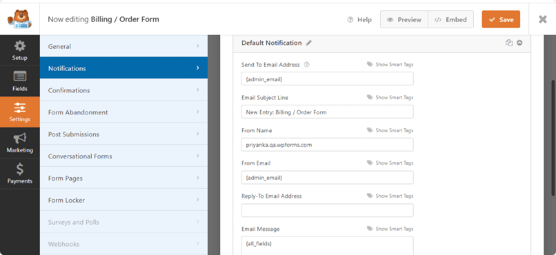This screenshot has width=556, height=255.
Task: Click the Send To Email Address field
Action: [327, 79]
